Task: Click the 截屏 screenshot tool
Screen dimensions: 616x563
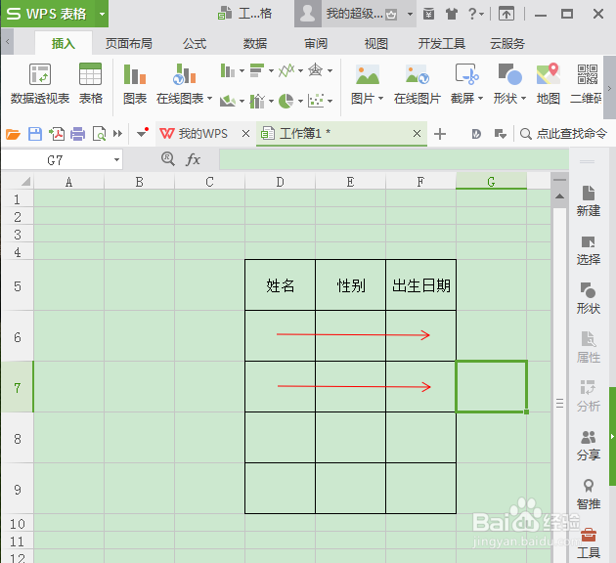Action: (466, 84)
